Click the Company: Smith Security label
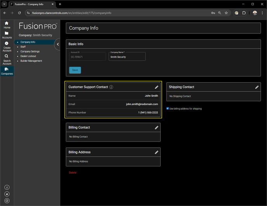267x206 pixels. tap(35, 35)
